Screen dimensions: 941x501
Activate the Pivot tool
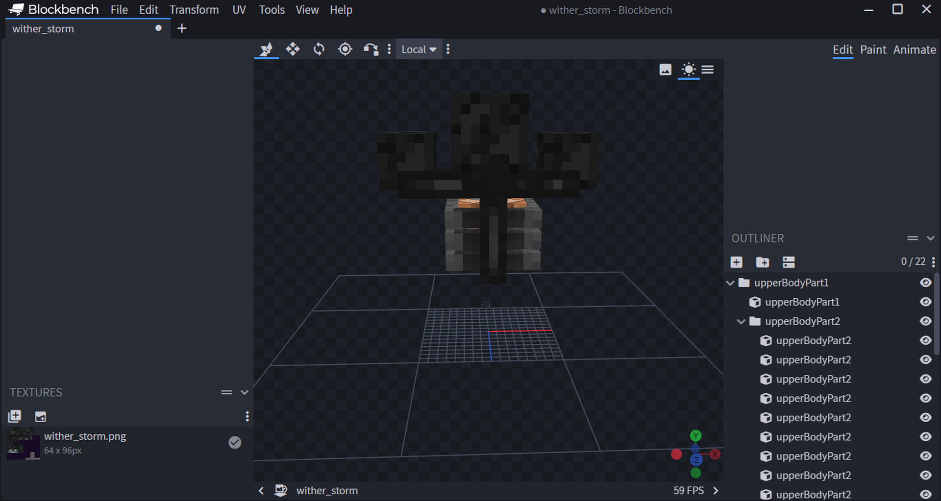pyautogui.click(x=345, y=49)
